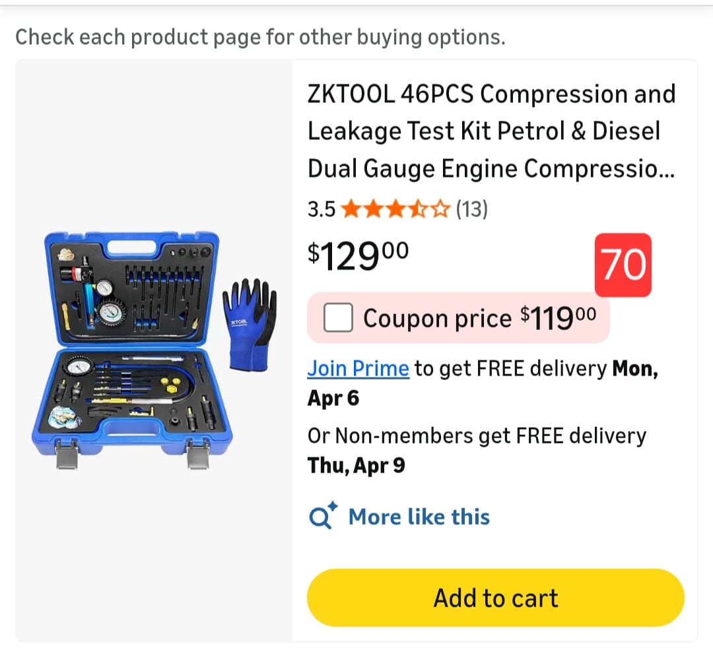713x648 pixels.
Task: Tap the More like this link
Action: [419, 517]
